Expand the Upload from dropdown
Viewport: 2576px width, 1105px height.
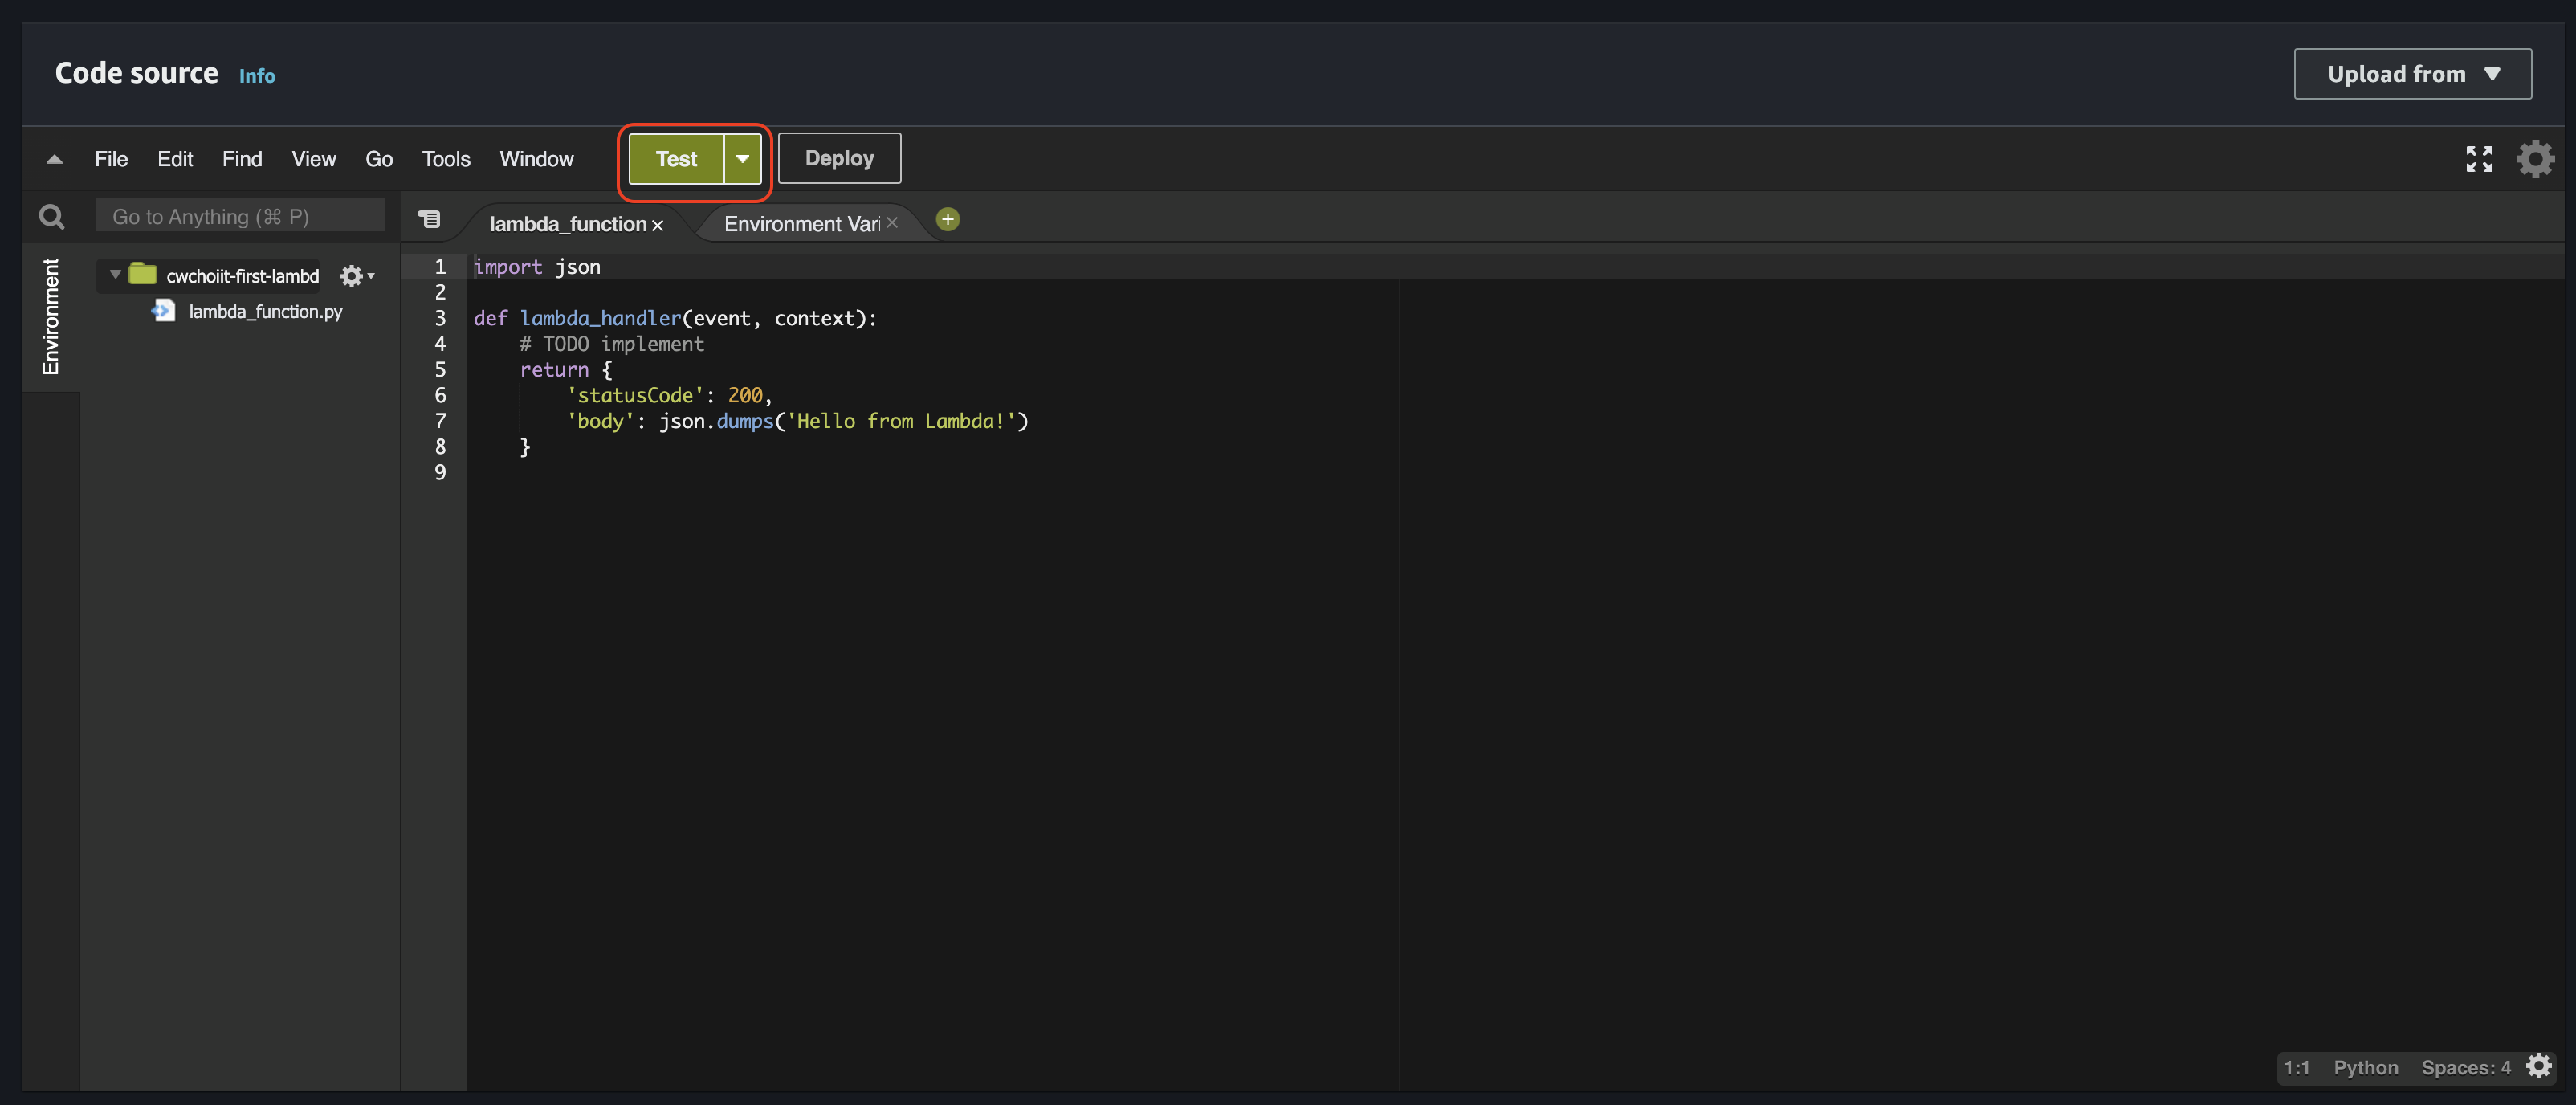(x=2412, y=74)
